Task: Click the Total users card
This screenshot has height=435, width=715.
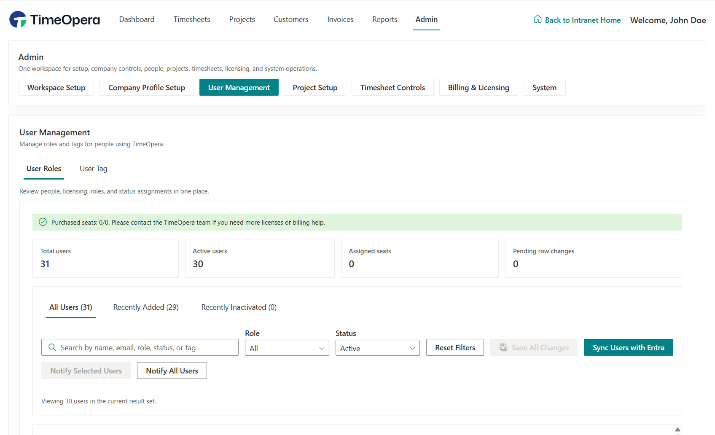Action: coord(105,258)
